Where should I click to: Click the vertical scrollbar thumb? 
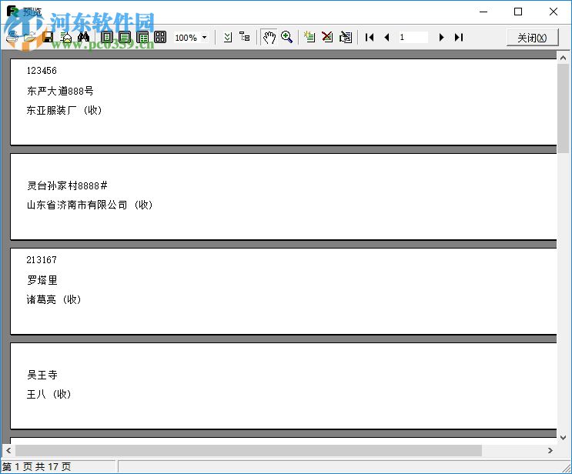pos(563,108)
